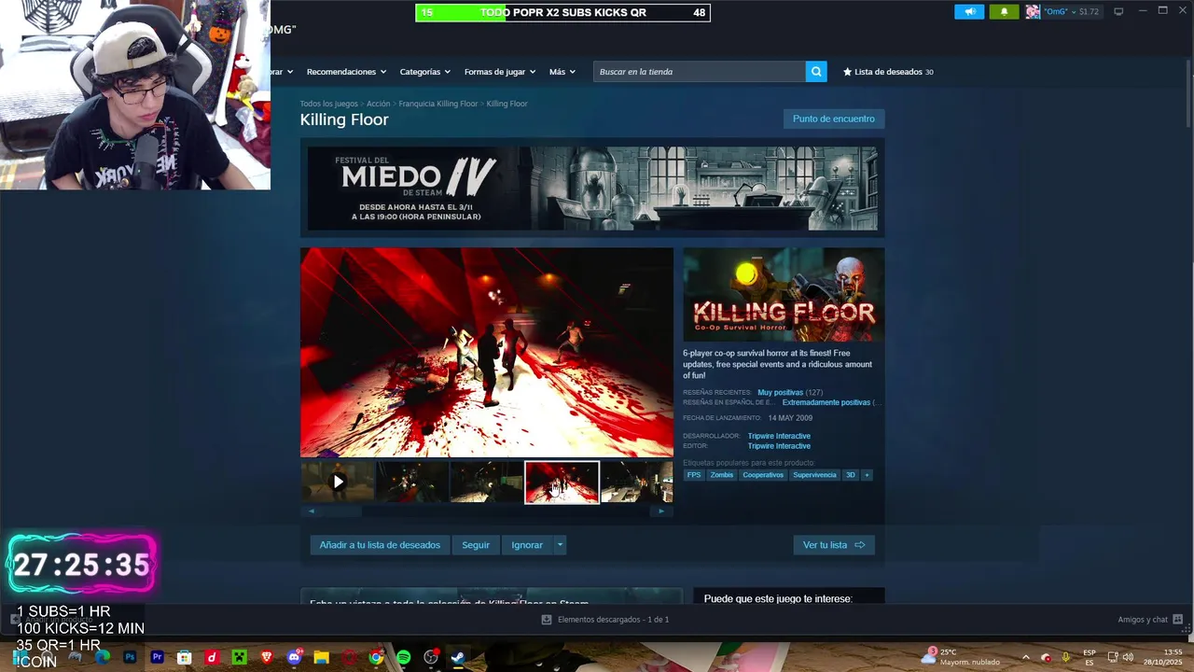Open Spotify from taskbar
Viewport: 1194px width, 672px height.
tap(403, 657)
